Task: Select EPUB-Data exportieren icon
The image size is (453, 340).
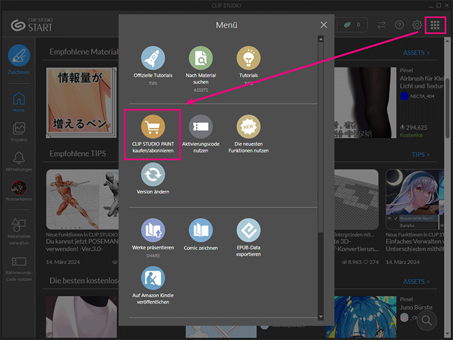Action: pyautogui.click(x=249, y=231)
